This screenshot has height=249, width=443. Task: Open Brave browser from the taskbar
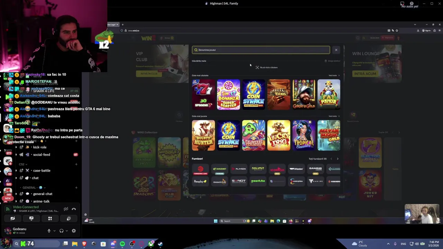[84, 244]
